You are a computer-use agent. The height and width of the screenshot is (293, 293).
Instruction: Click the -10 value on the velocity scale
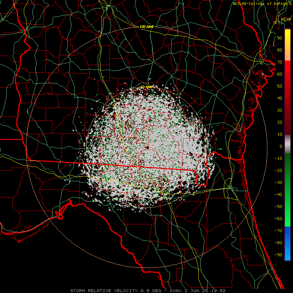tap(278, 159)
